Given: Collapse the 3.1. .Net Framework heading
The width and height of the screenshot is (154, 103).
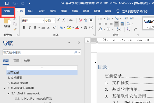Looking at the screenshot, I should 8,93.
